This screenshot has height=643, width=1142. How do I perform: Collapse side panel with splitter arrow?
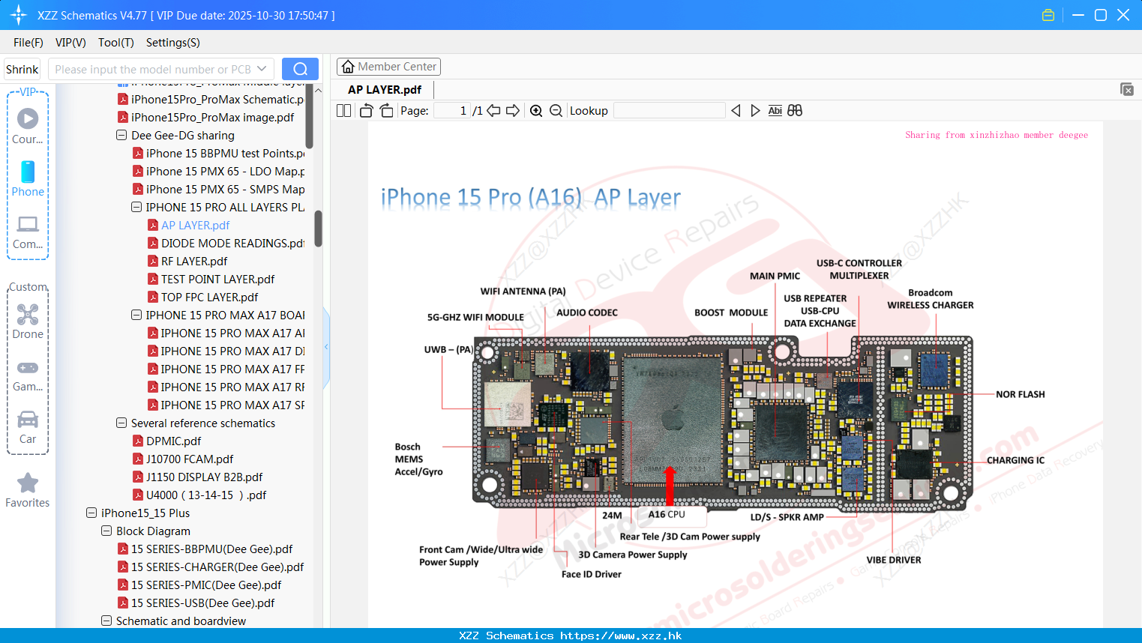326,346
